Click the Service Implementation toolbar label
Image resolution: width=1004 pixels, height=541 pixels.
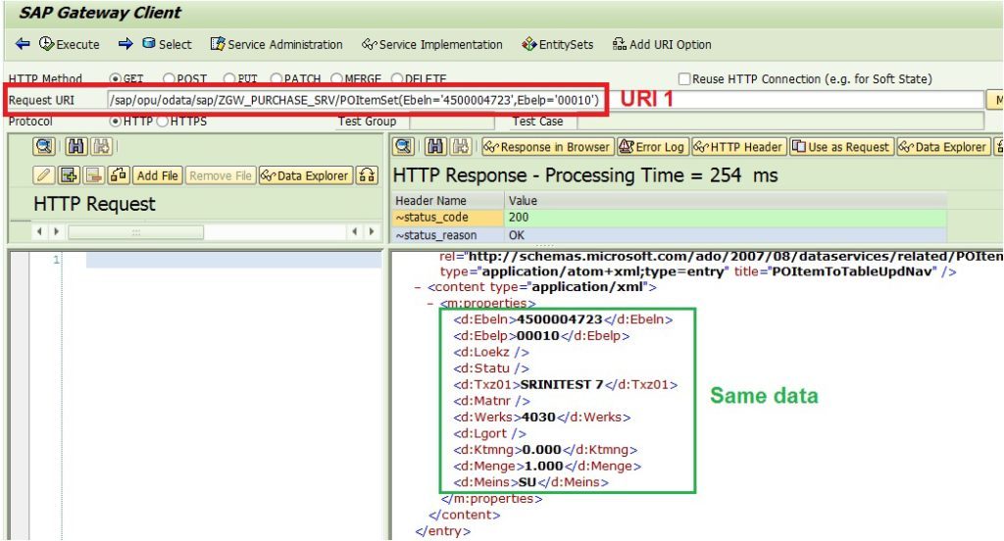click(x=440, y=44)
